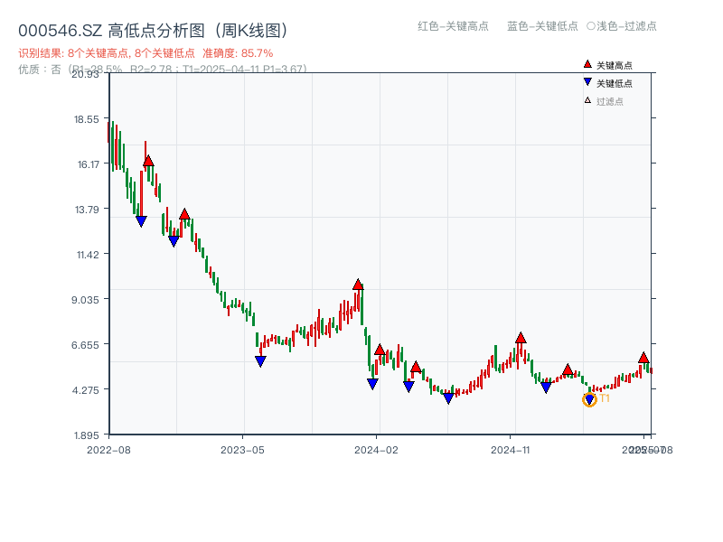Click the orange T1 text label
This screenshot has width=723, height=542.
tap(605, 398)
